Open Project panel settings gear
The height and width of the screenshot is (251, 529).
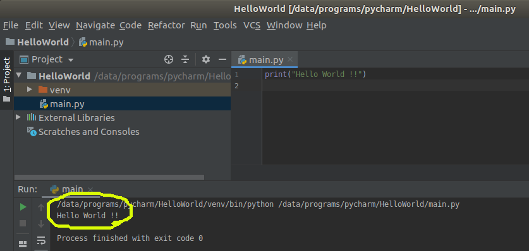click(206, 59)
